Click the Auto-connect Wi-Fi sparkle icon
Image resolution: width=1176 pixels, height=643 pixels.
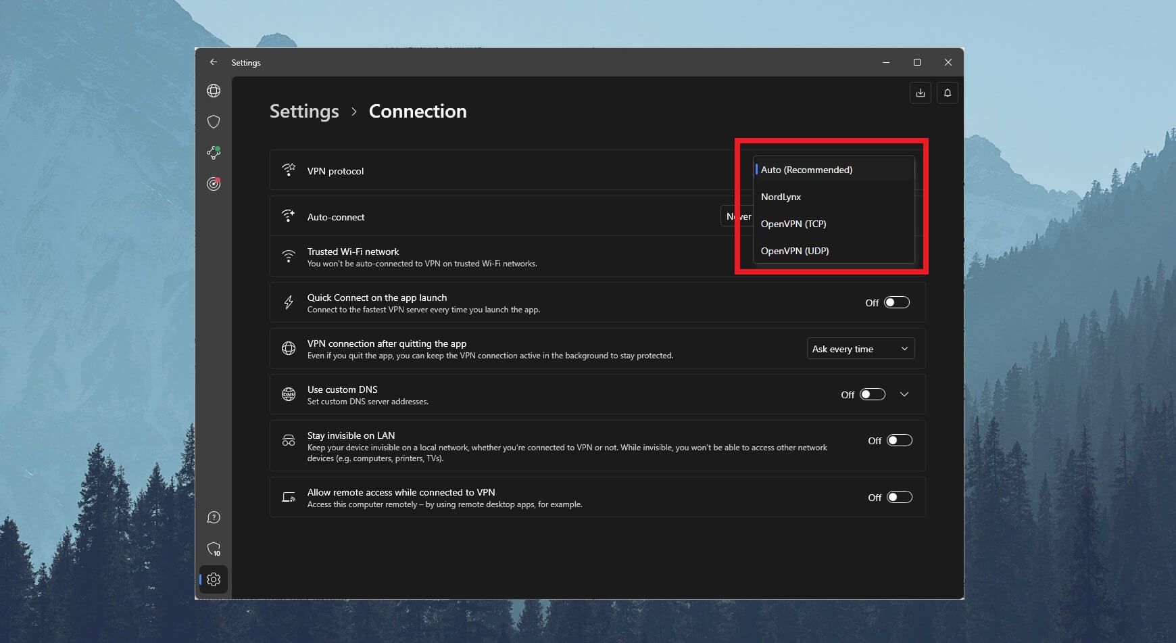(289, 216)
